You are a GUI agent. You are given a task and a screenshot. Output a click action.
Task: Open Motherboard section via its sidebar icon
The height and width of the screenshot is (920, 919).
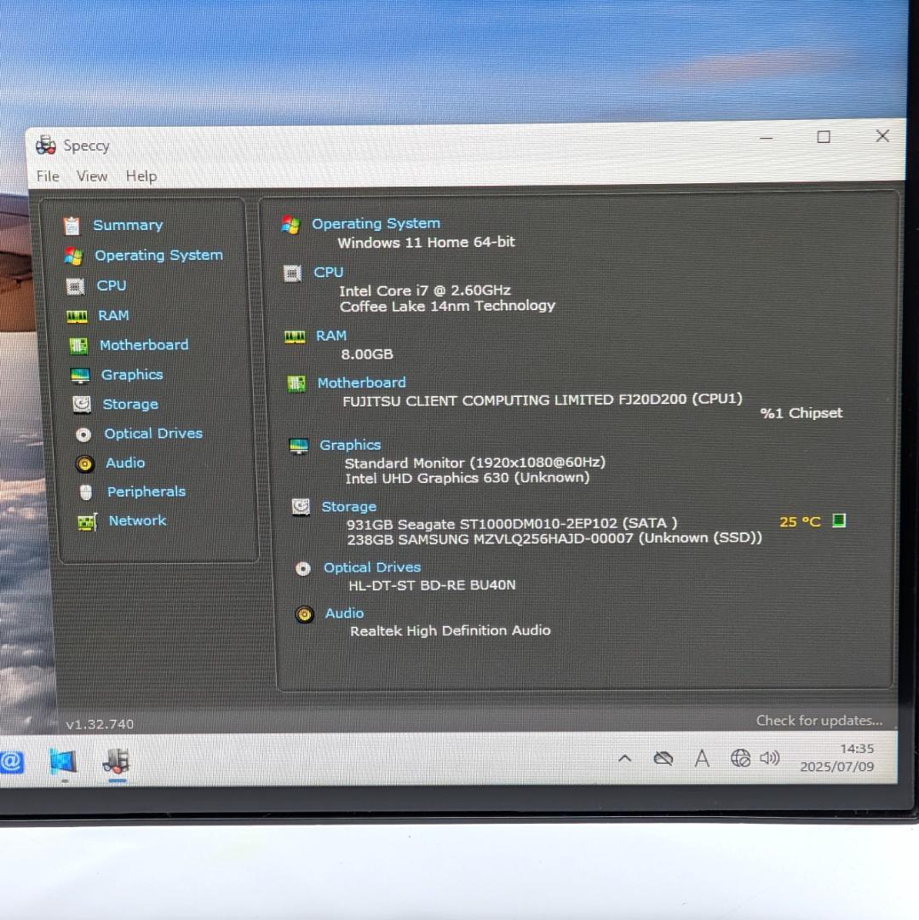pyautogui.click(x=78, y=346)
